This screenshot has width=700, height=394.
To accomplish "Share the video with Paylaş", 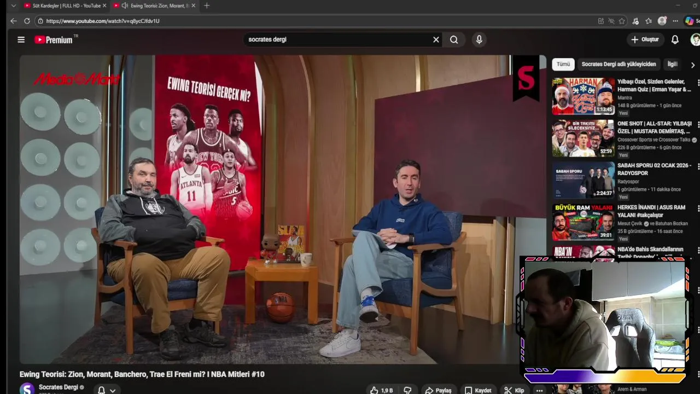I will point(438,390).
